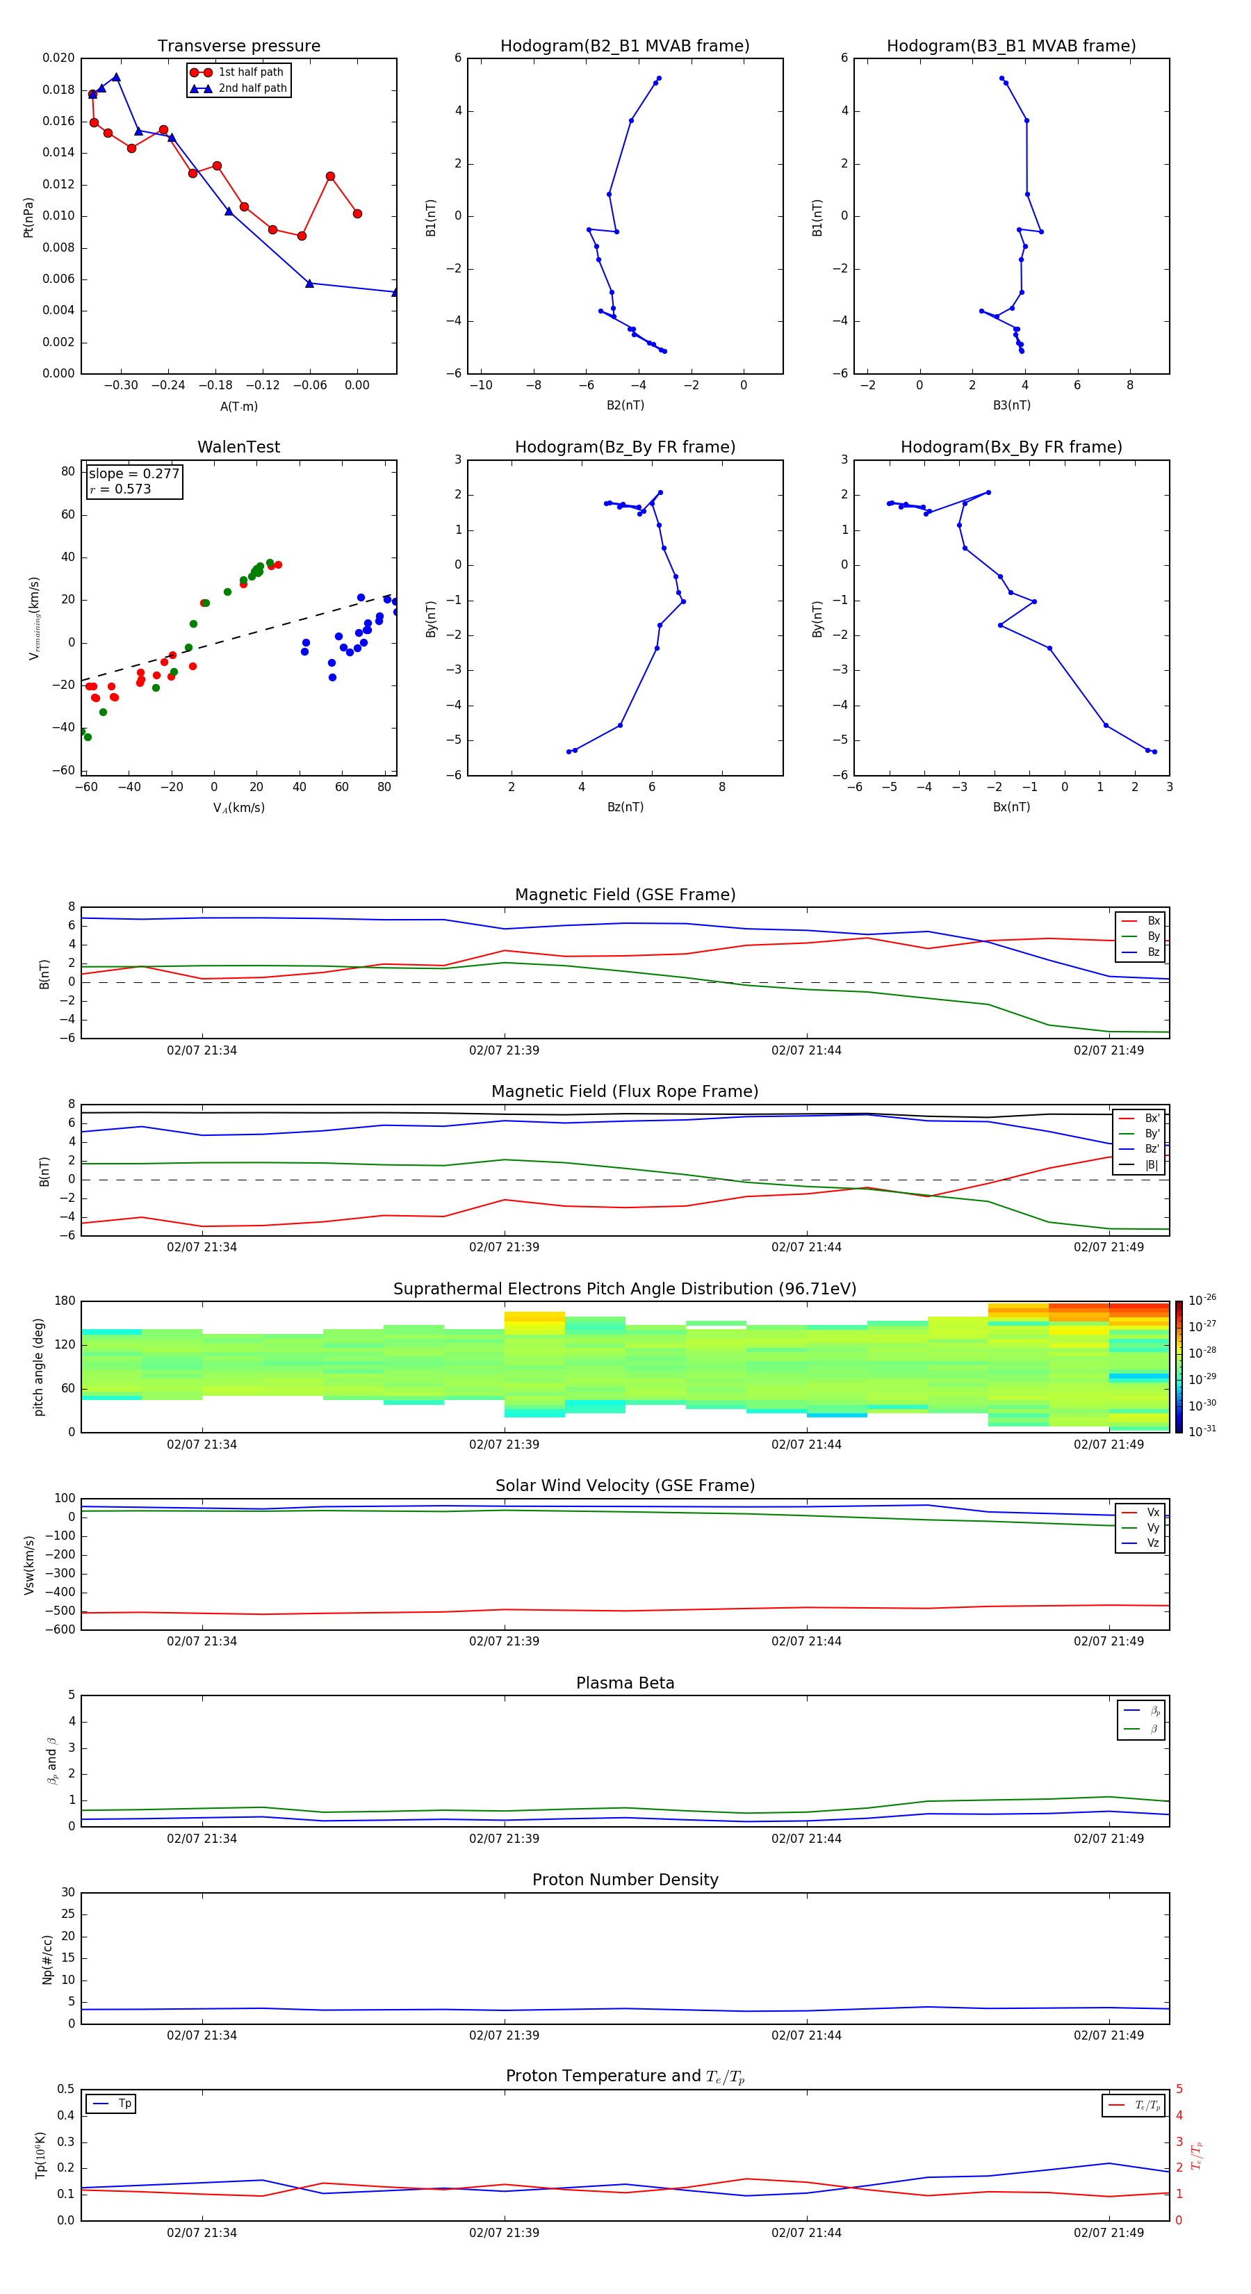This screenshot has width=1251, height=2294.
Task: Click the "V_A(km/s)" axis label
Action: click(238, 808)
